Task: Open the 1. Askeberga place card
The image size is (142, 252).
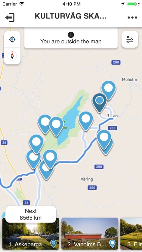Action: click(31, 234)
